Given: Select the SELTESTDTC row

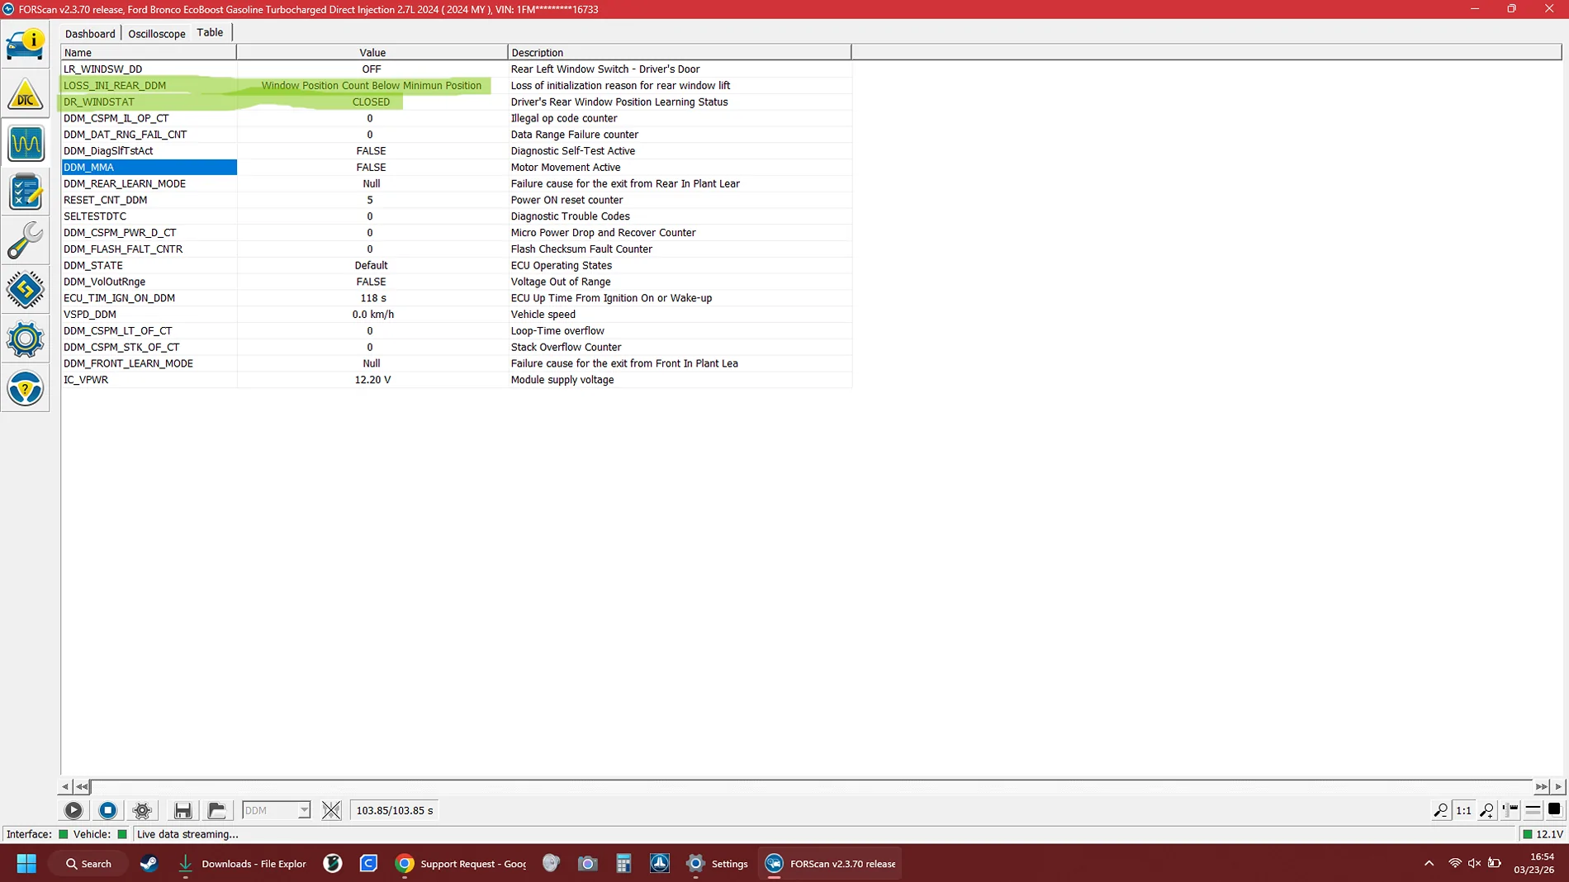Looking at the screenshot, I should coord(456,216).
